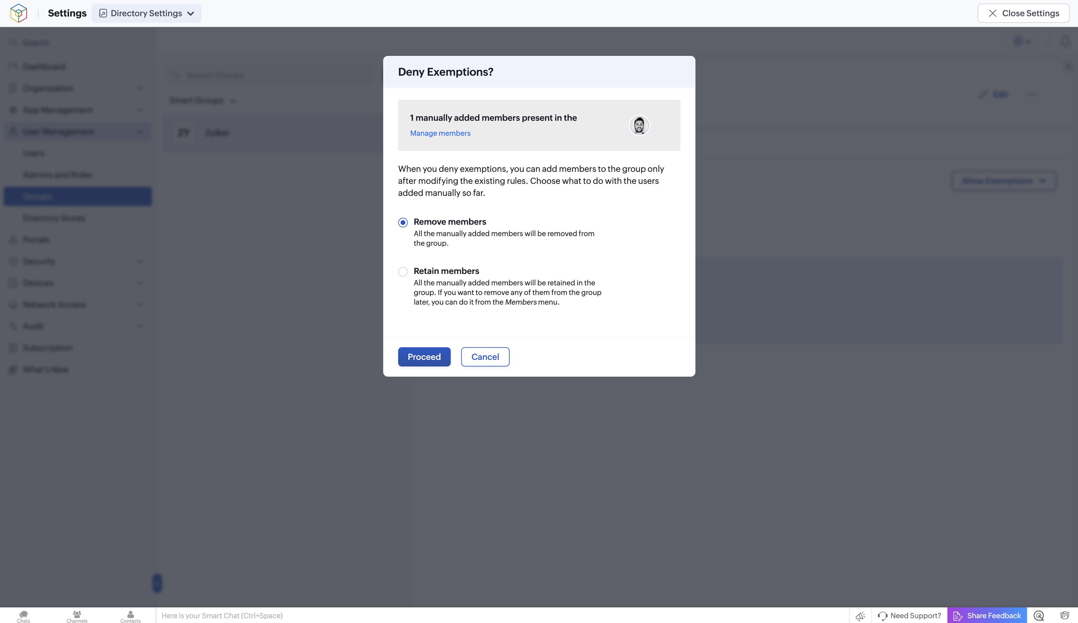The image size is (1078, 623).
Task: Click the notifications bell icon top right
Action: (1065, 41)
